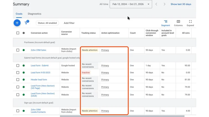Open Primary optimization for Lead form 9-05-2025
The width and height of the screenshot is (209, 117).
point(105,73)
